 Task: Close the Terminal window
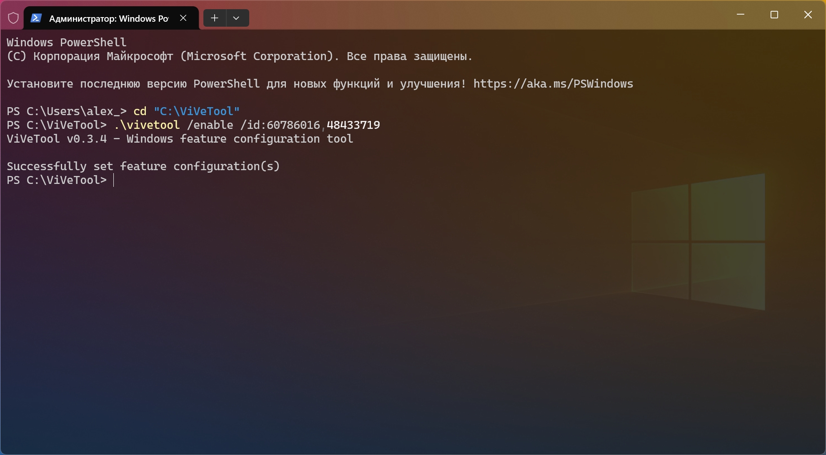(x=808, y=15)
